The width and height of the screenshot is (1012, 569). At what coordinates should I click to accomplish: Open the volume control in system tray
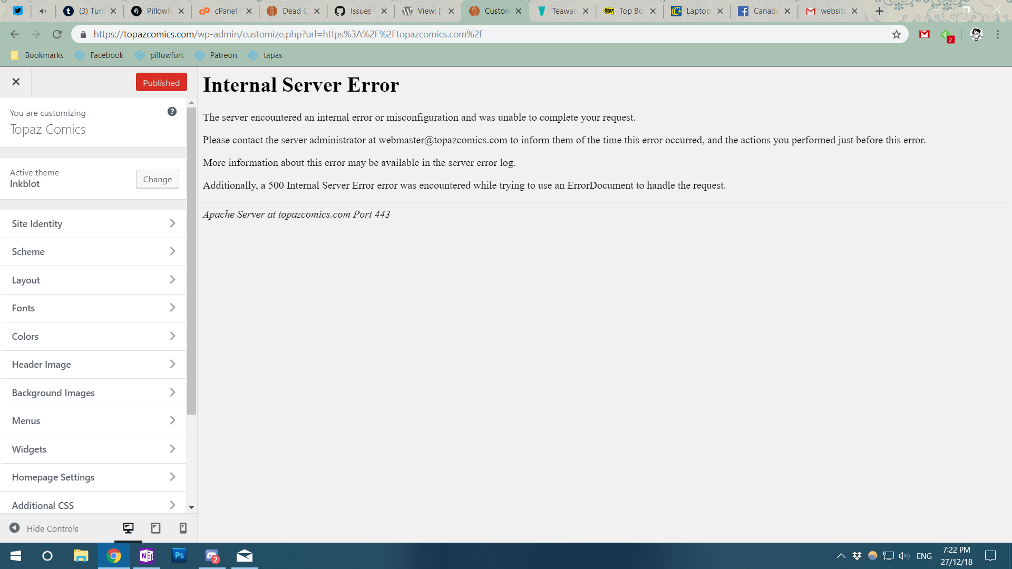tap(904, 556)
